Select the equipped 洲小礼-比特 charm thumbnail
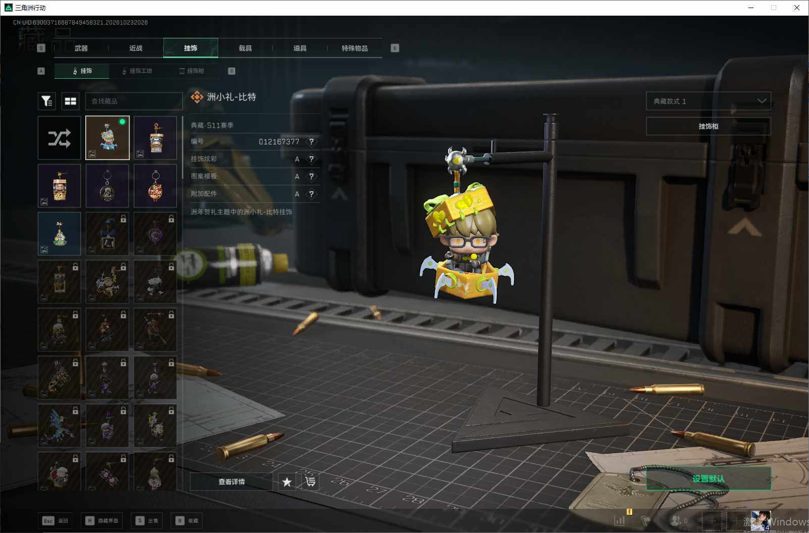809x533 pixels. coord(108,138)
